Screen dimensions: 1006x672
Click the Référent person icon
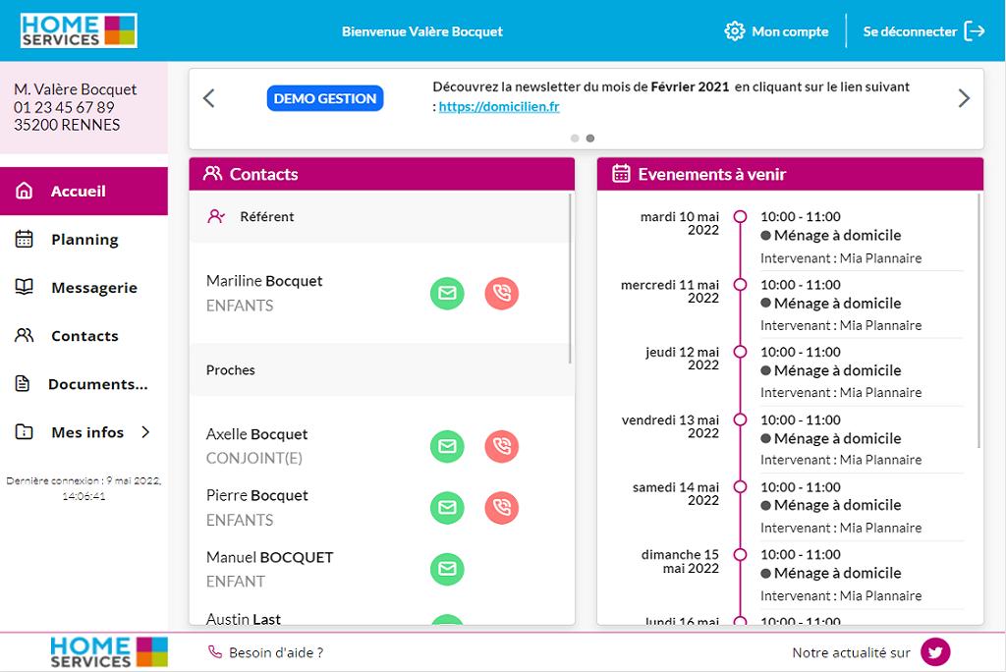tap(216, 216)
